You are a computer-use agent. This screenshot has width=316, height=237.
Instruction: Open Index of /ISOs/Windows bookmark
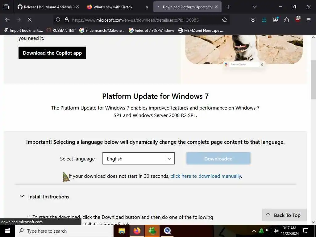[x=152, y=31]
